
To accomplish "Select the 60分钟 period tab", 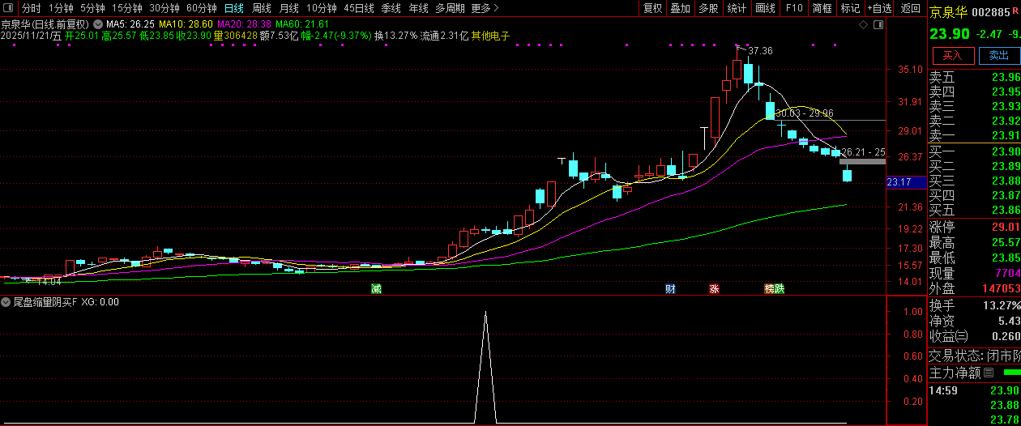I will pos(201,8).
